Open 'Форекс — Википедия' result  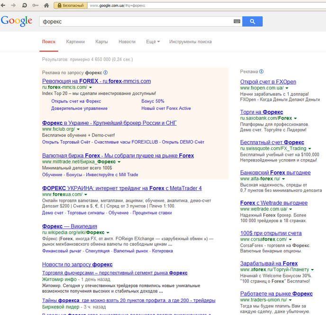70,226
